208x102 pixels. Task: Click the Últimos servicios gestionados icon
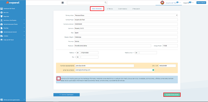(1, 100)
